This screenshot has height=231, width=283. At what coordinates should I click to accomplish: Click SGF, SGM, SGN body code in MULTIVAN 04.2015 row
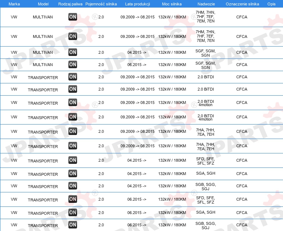pyautogui.click(x=206, y=53)
